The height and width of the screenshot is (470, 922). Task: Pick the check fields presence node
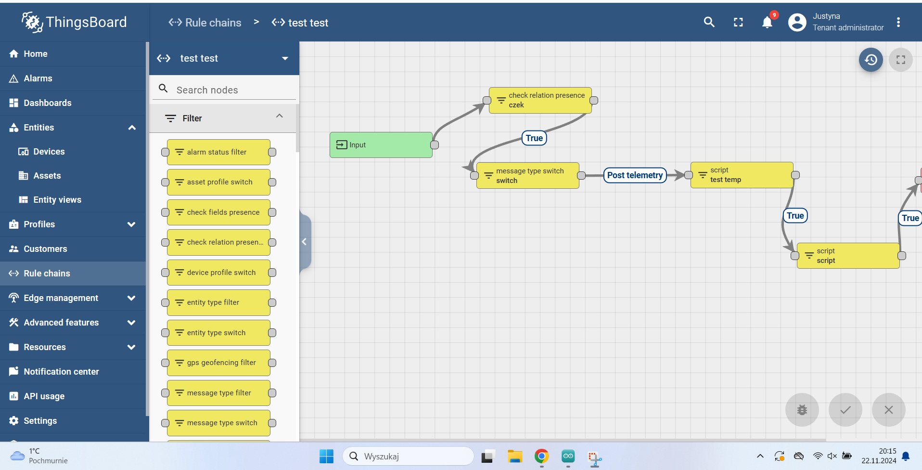[x=218, y=212]
